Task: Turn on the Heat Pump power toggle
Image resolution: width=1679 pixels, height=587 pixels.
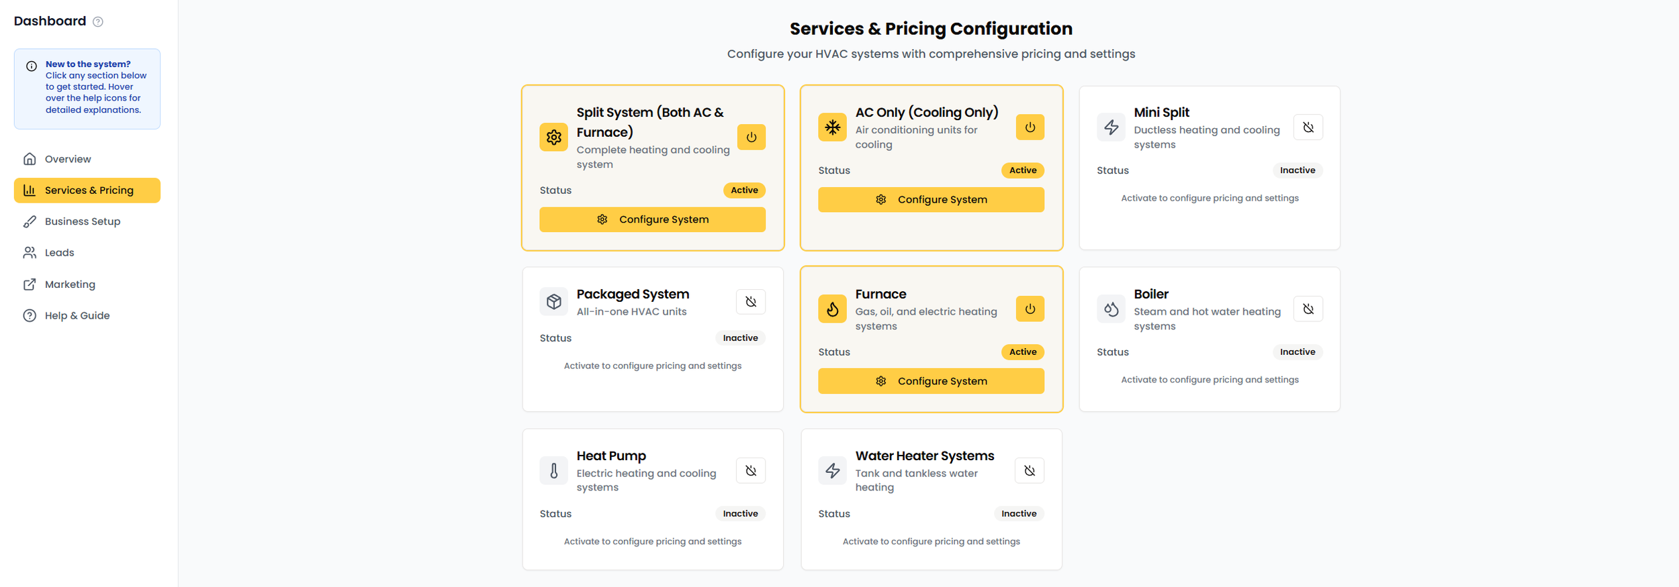Action: click(x=750, y=471)
